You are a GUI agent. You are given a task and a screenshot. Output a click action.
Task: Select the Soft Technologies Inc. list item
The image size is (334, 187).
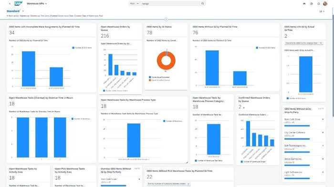[304, 149]
